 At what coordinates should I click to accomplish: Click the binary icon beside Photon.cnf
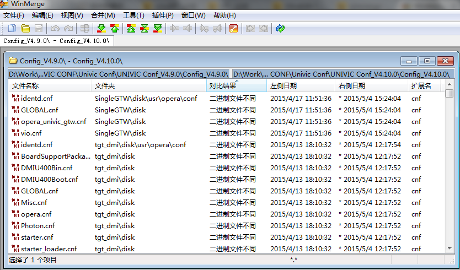[x=15, y=225]
